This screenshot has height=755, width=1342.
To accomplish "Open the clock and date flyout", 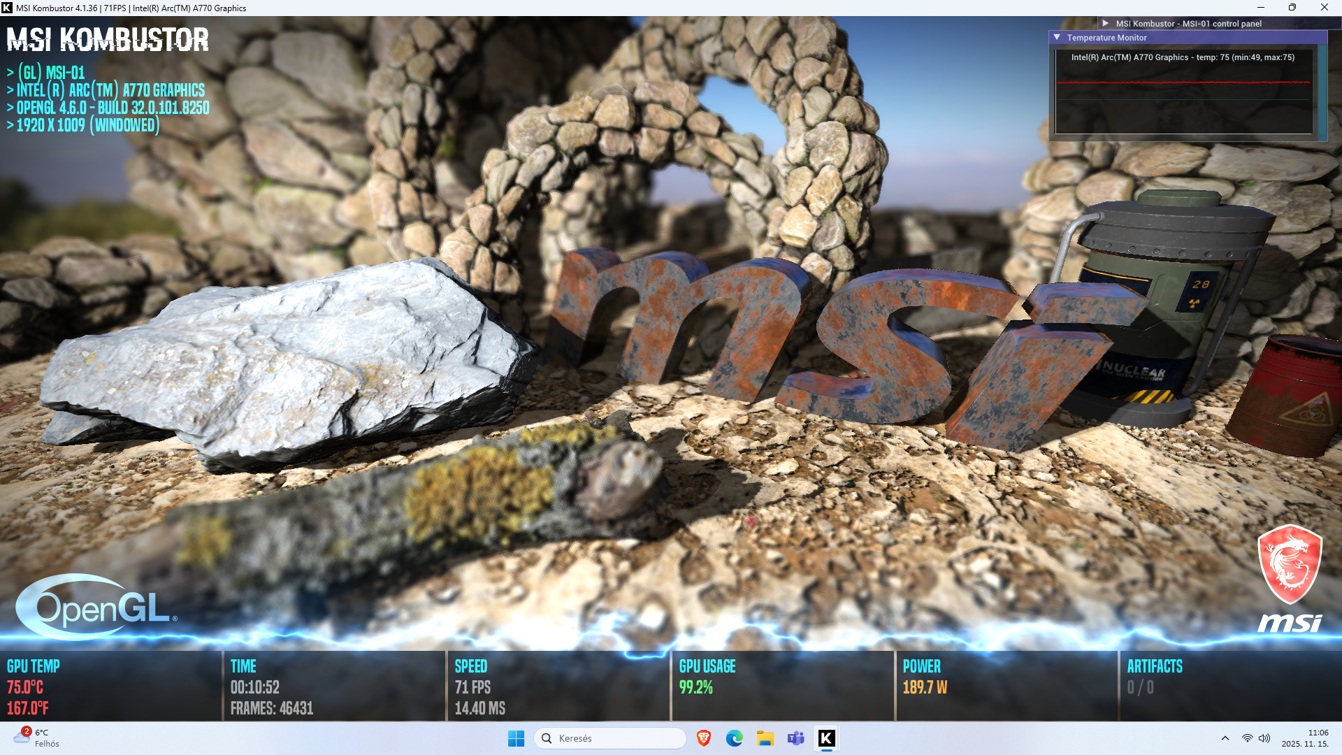I will click(x=1305, y=738).
